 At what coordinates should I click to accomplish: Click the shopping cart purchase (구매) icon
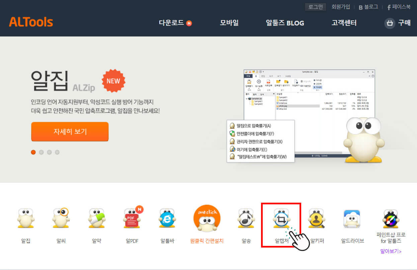(x=389, y=23)
